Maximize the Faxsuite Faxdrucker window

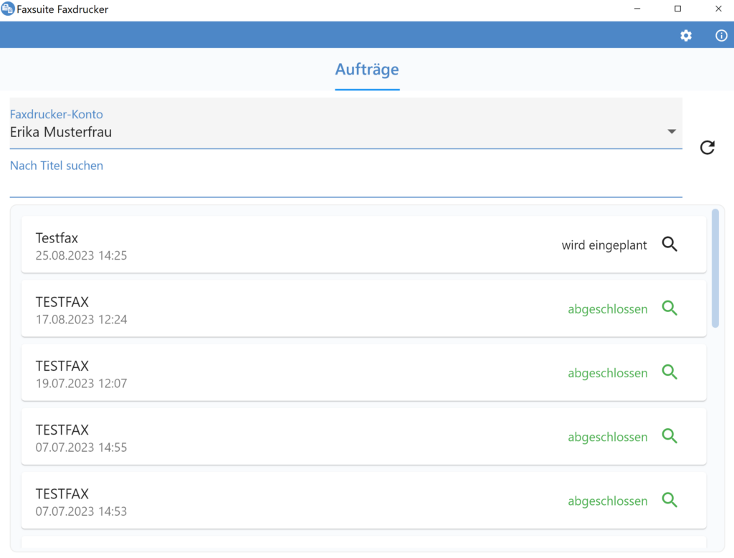coord(677,9)
